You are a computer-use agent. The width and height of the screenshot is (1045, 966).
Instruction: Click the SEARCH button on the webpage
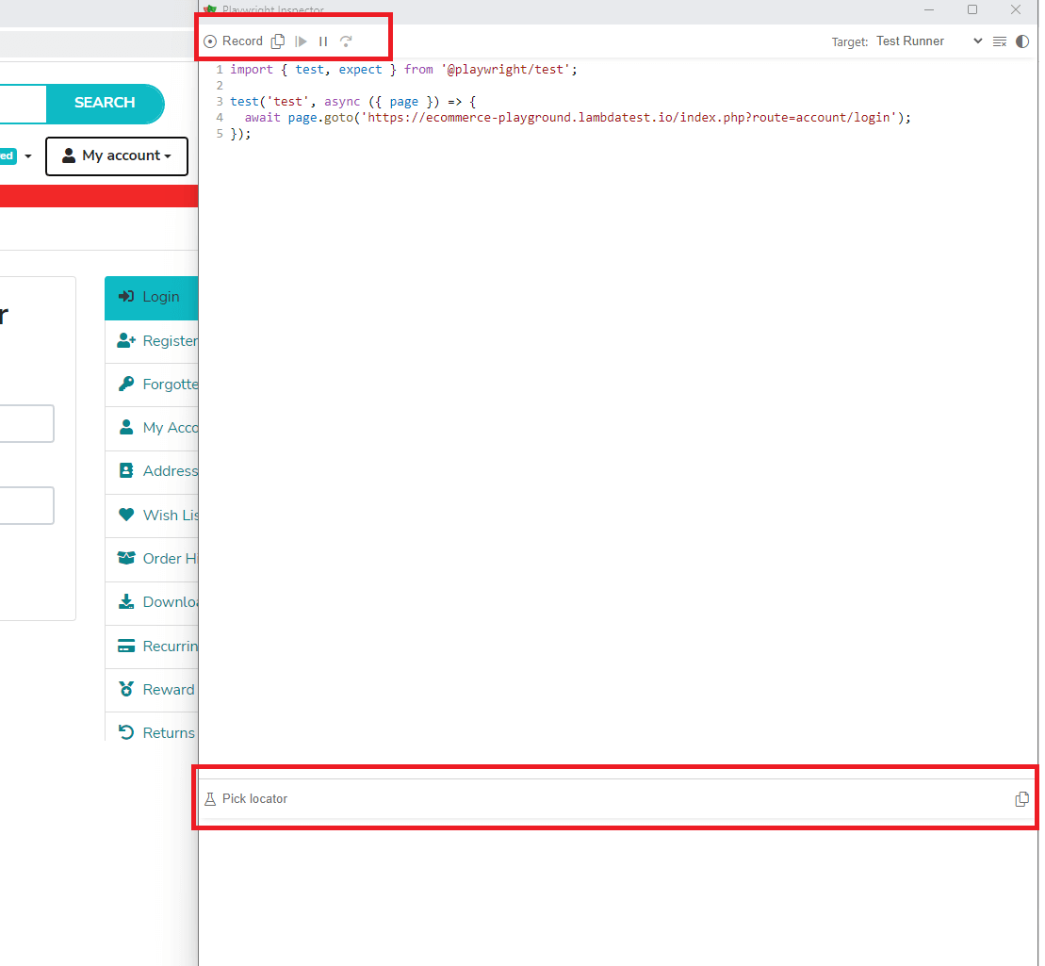105,103
